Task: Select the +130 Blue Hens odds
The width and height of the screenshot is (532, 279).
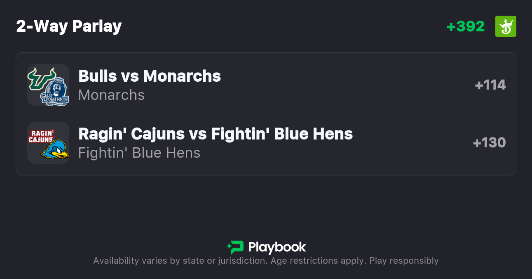Action: point(489,143)
